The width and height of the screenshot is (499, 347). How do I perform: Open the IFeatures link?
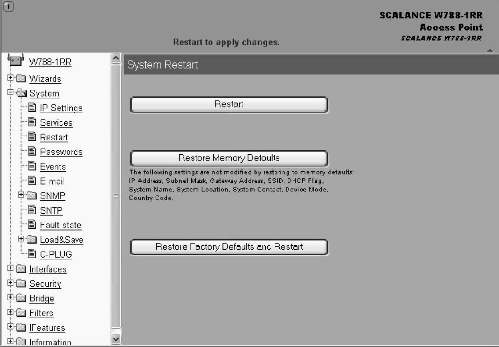[47, 328]
